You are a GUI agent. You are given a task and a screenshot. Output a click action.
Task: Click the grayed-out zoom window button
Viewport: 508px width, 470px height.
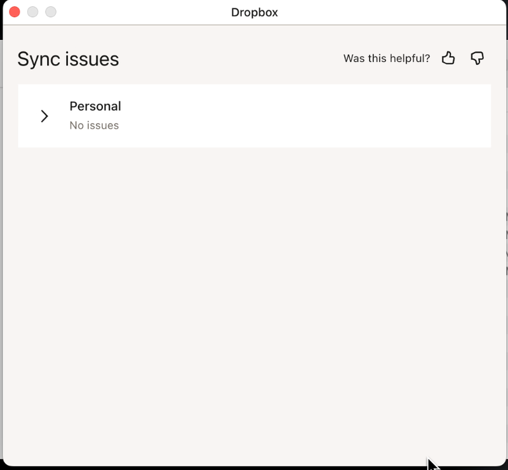[51, 12]
